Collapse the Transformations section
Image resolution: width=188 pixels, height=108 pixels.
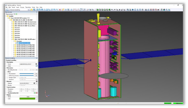pyautogui.click(x=6, y=87)
